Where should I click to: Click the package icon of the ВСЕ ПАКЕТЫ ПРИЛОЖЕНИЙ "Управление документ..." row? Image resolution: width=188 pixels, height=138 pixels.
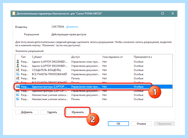pos(18,74)
